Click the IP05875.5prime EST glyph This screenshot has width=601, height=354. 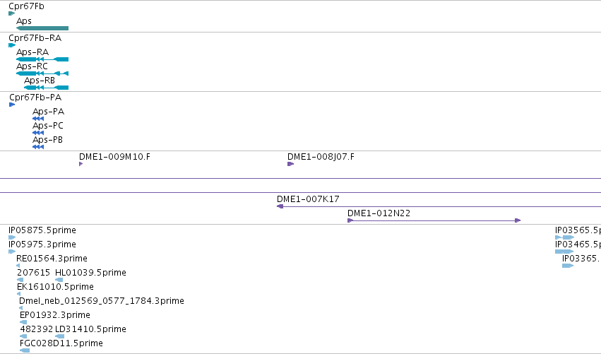tap(12, 237)
